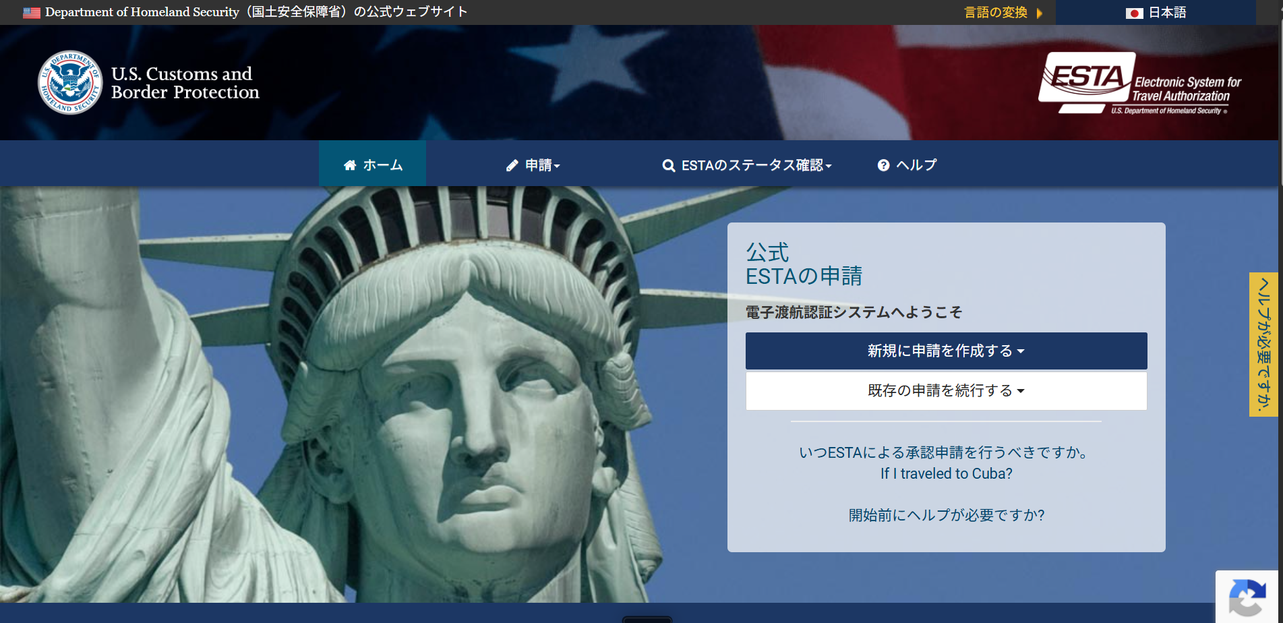Click the magnifier icon beside ESTAのステータス確認
The image size is (1283, 623).
(668, 166)
